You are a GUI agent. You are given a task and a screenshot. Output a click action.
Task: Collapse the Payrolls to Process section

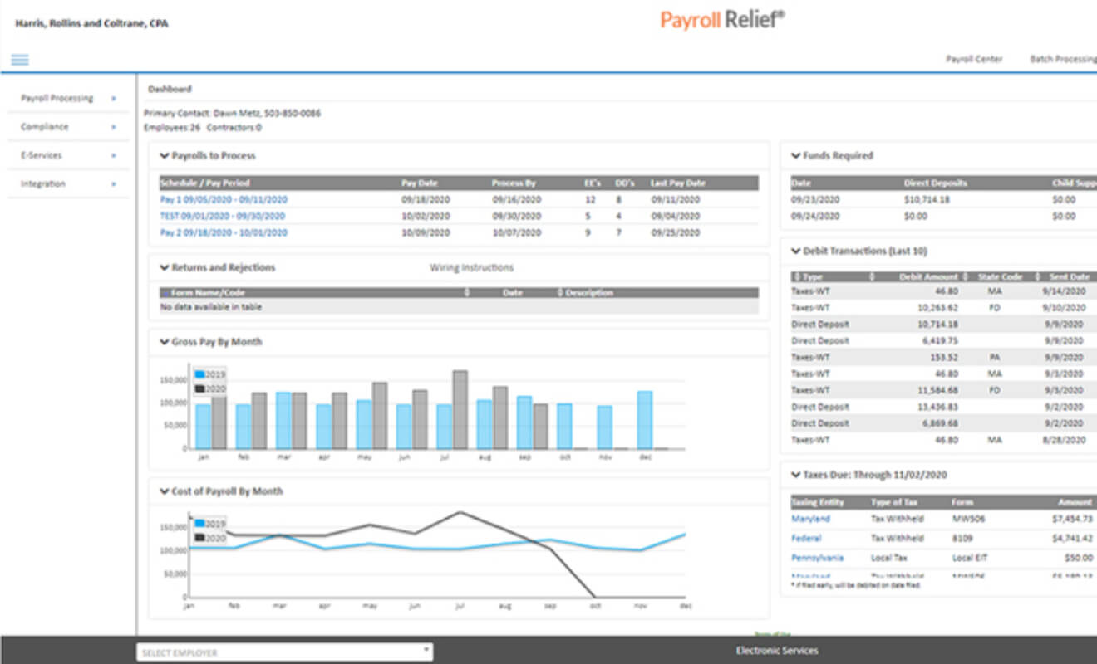[165, 155]
